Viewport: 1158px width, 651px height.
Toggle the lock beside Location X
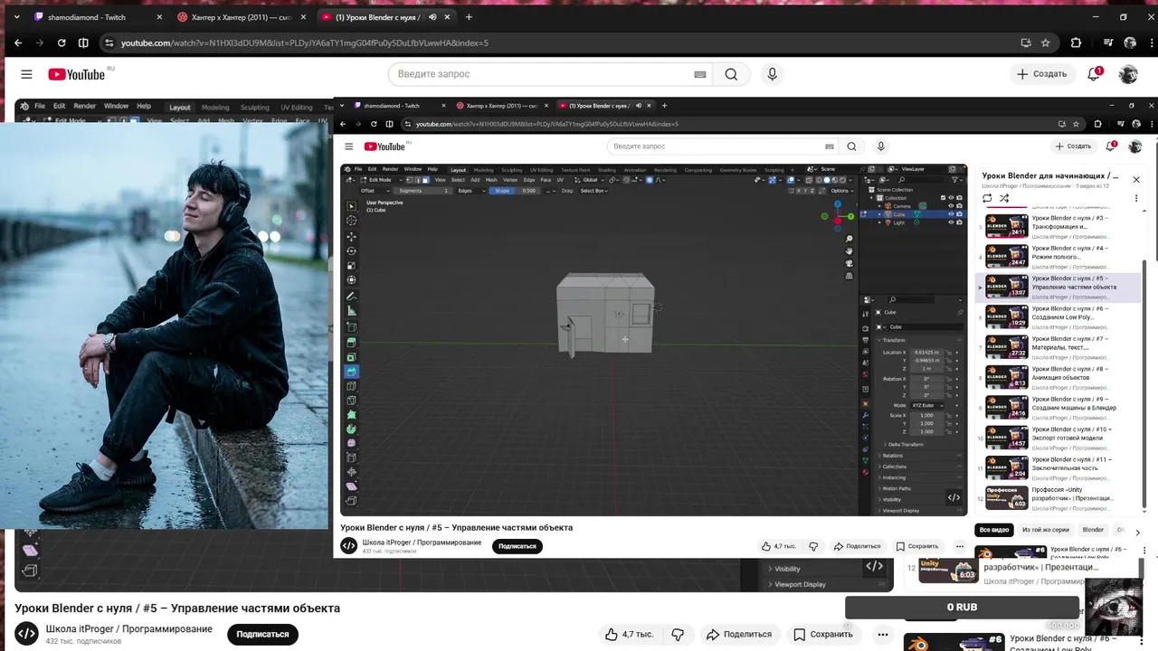tap(949, 353)
